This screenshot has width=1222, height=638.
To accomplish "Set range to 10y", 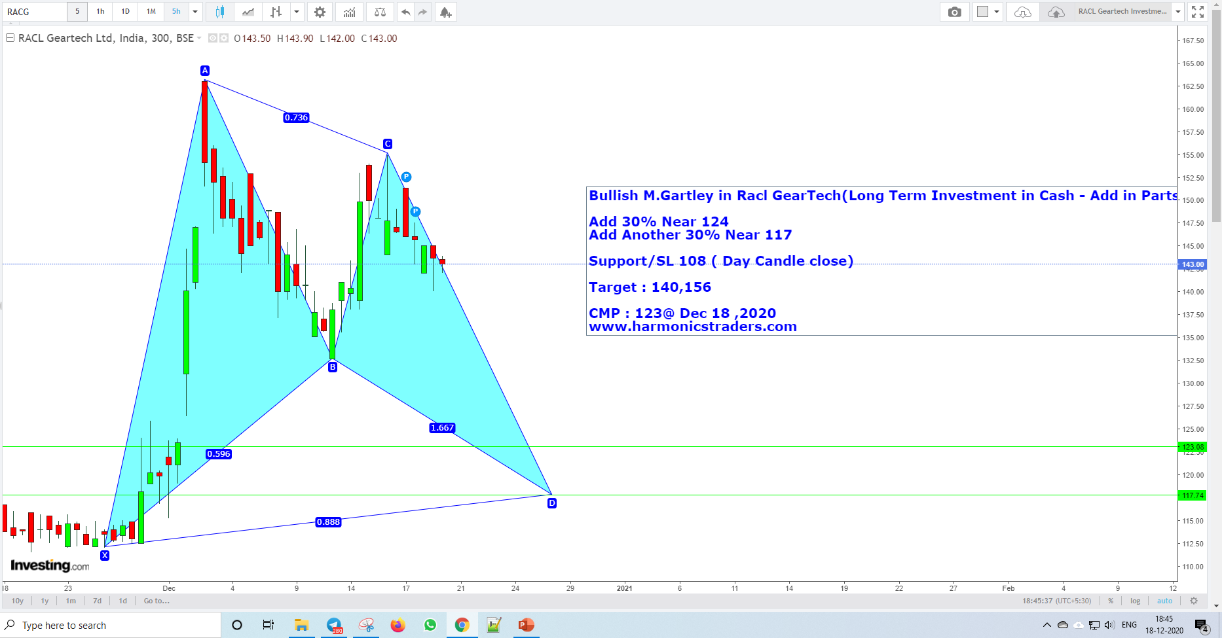I will pos(18,601).
